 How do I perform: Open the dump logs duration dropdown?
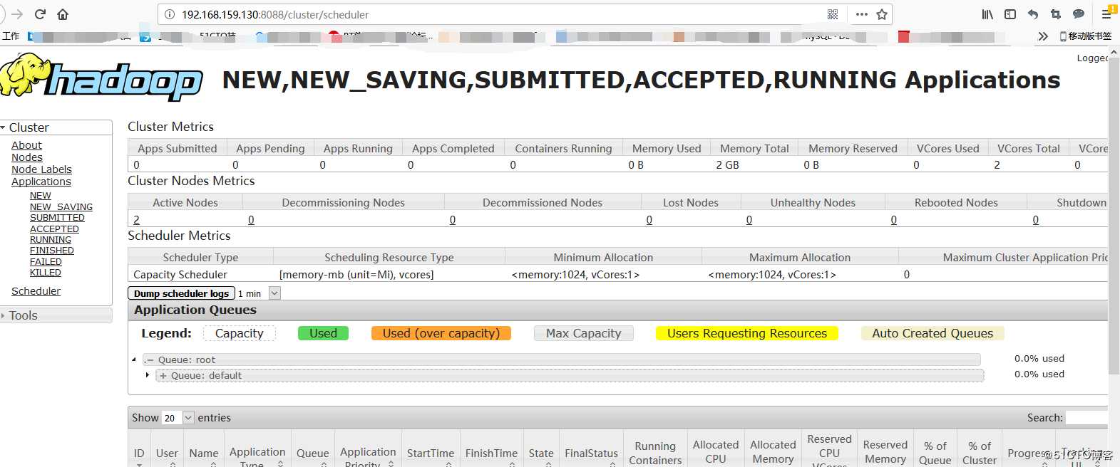coord(274,293)
